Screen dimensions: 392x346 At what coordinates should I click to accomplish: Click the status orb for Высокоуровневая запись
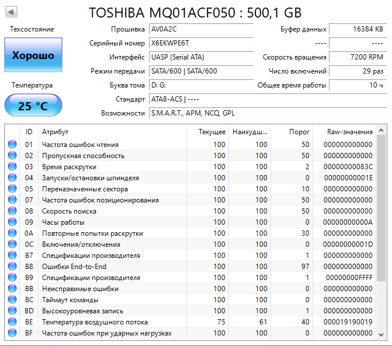pos(12,310)
